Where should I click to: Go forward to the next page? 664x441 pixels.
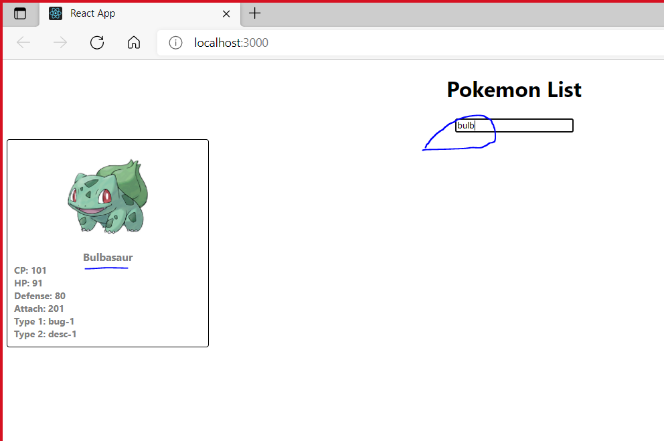tap(60, 42)
